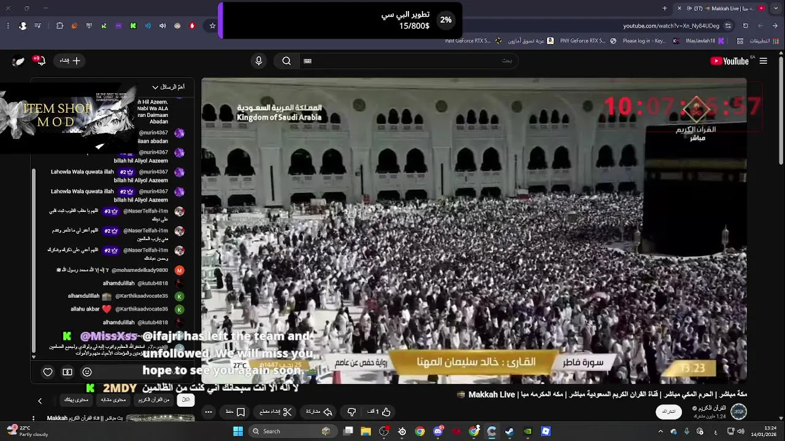Subscribe to the Quran channel

(668, 412)
